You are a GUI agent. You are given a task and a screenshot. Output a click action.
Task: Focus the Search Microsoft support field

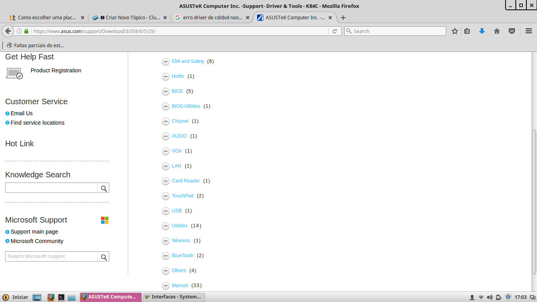click(51, 257)
